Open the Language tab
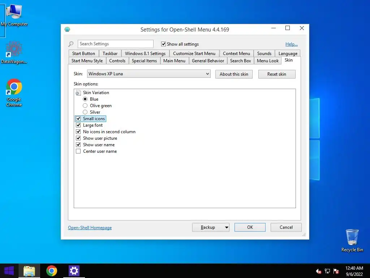This screenshot has width=370, height=278. click(x=288, y=54)
